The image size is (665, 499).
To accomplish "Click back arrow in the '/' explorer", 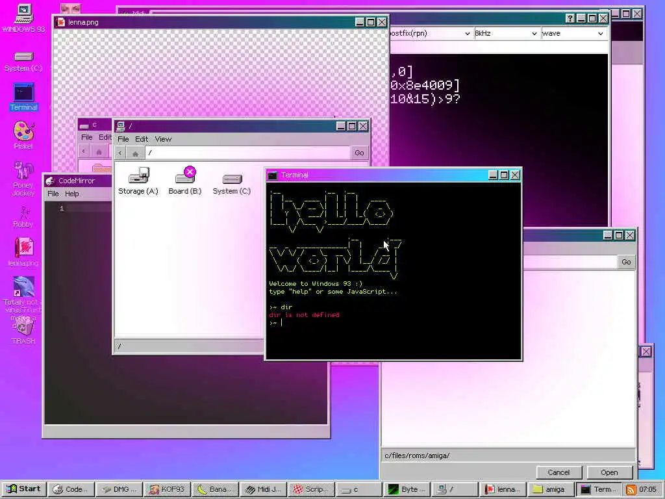I will [x=120, y=153].
